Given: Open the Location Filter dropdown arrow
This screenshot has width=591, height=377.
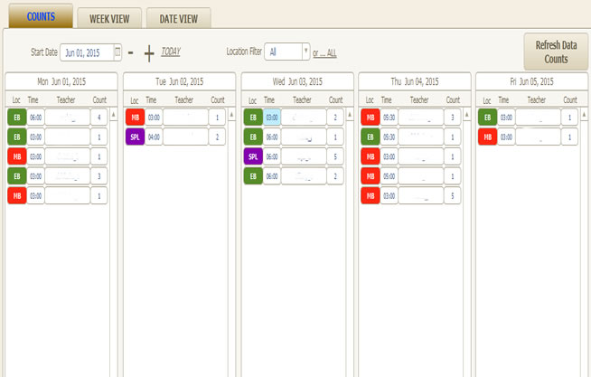Looking at the screenshot, I should 305,52.
